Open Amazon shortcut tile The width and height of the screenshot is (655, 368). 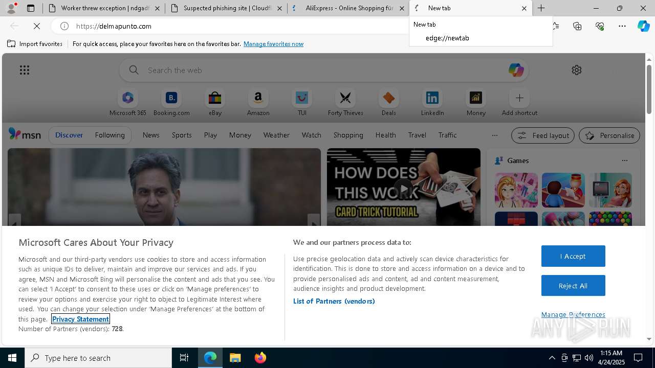tap(258, 103)
